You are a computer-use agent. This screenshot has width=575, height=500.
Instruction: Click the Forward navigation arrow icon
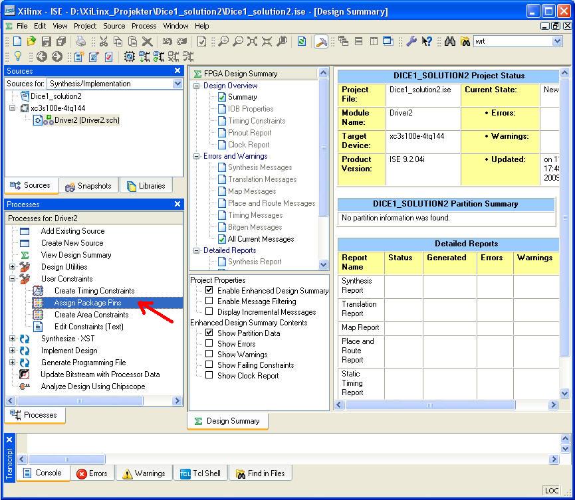tap(57, 56)
